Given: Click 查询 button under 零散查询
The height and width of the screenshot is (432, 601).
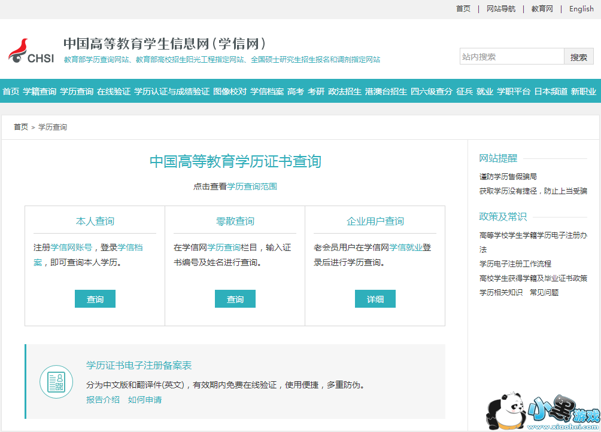Looking at the screenshot, I should [x=235, y=299].
